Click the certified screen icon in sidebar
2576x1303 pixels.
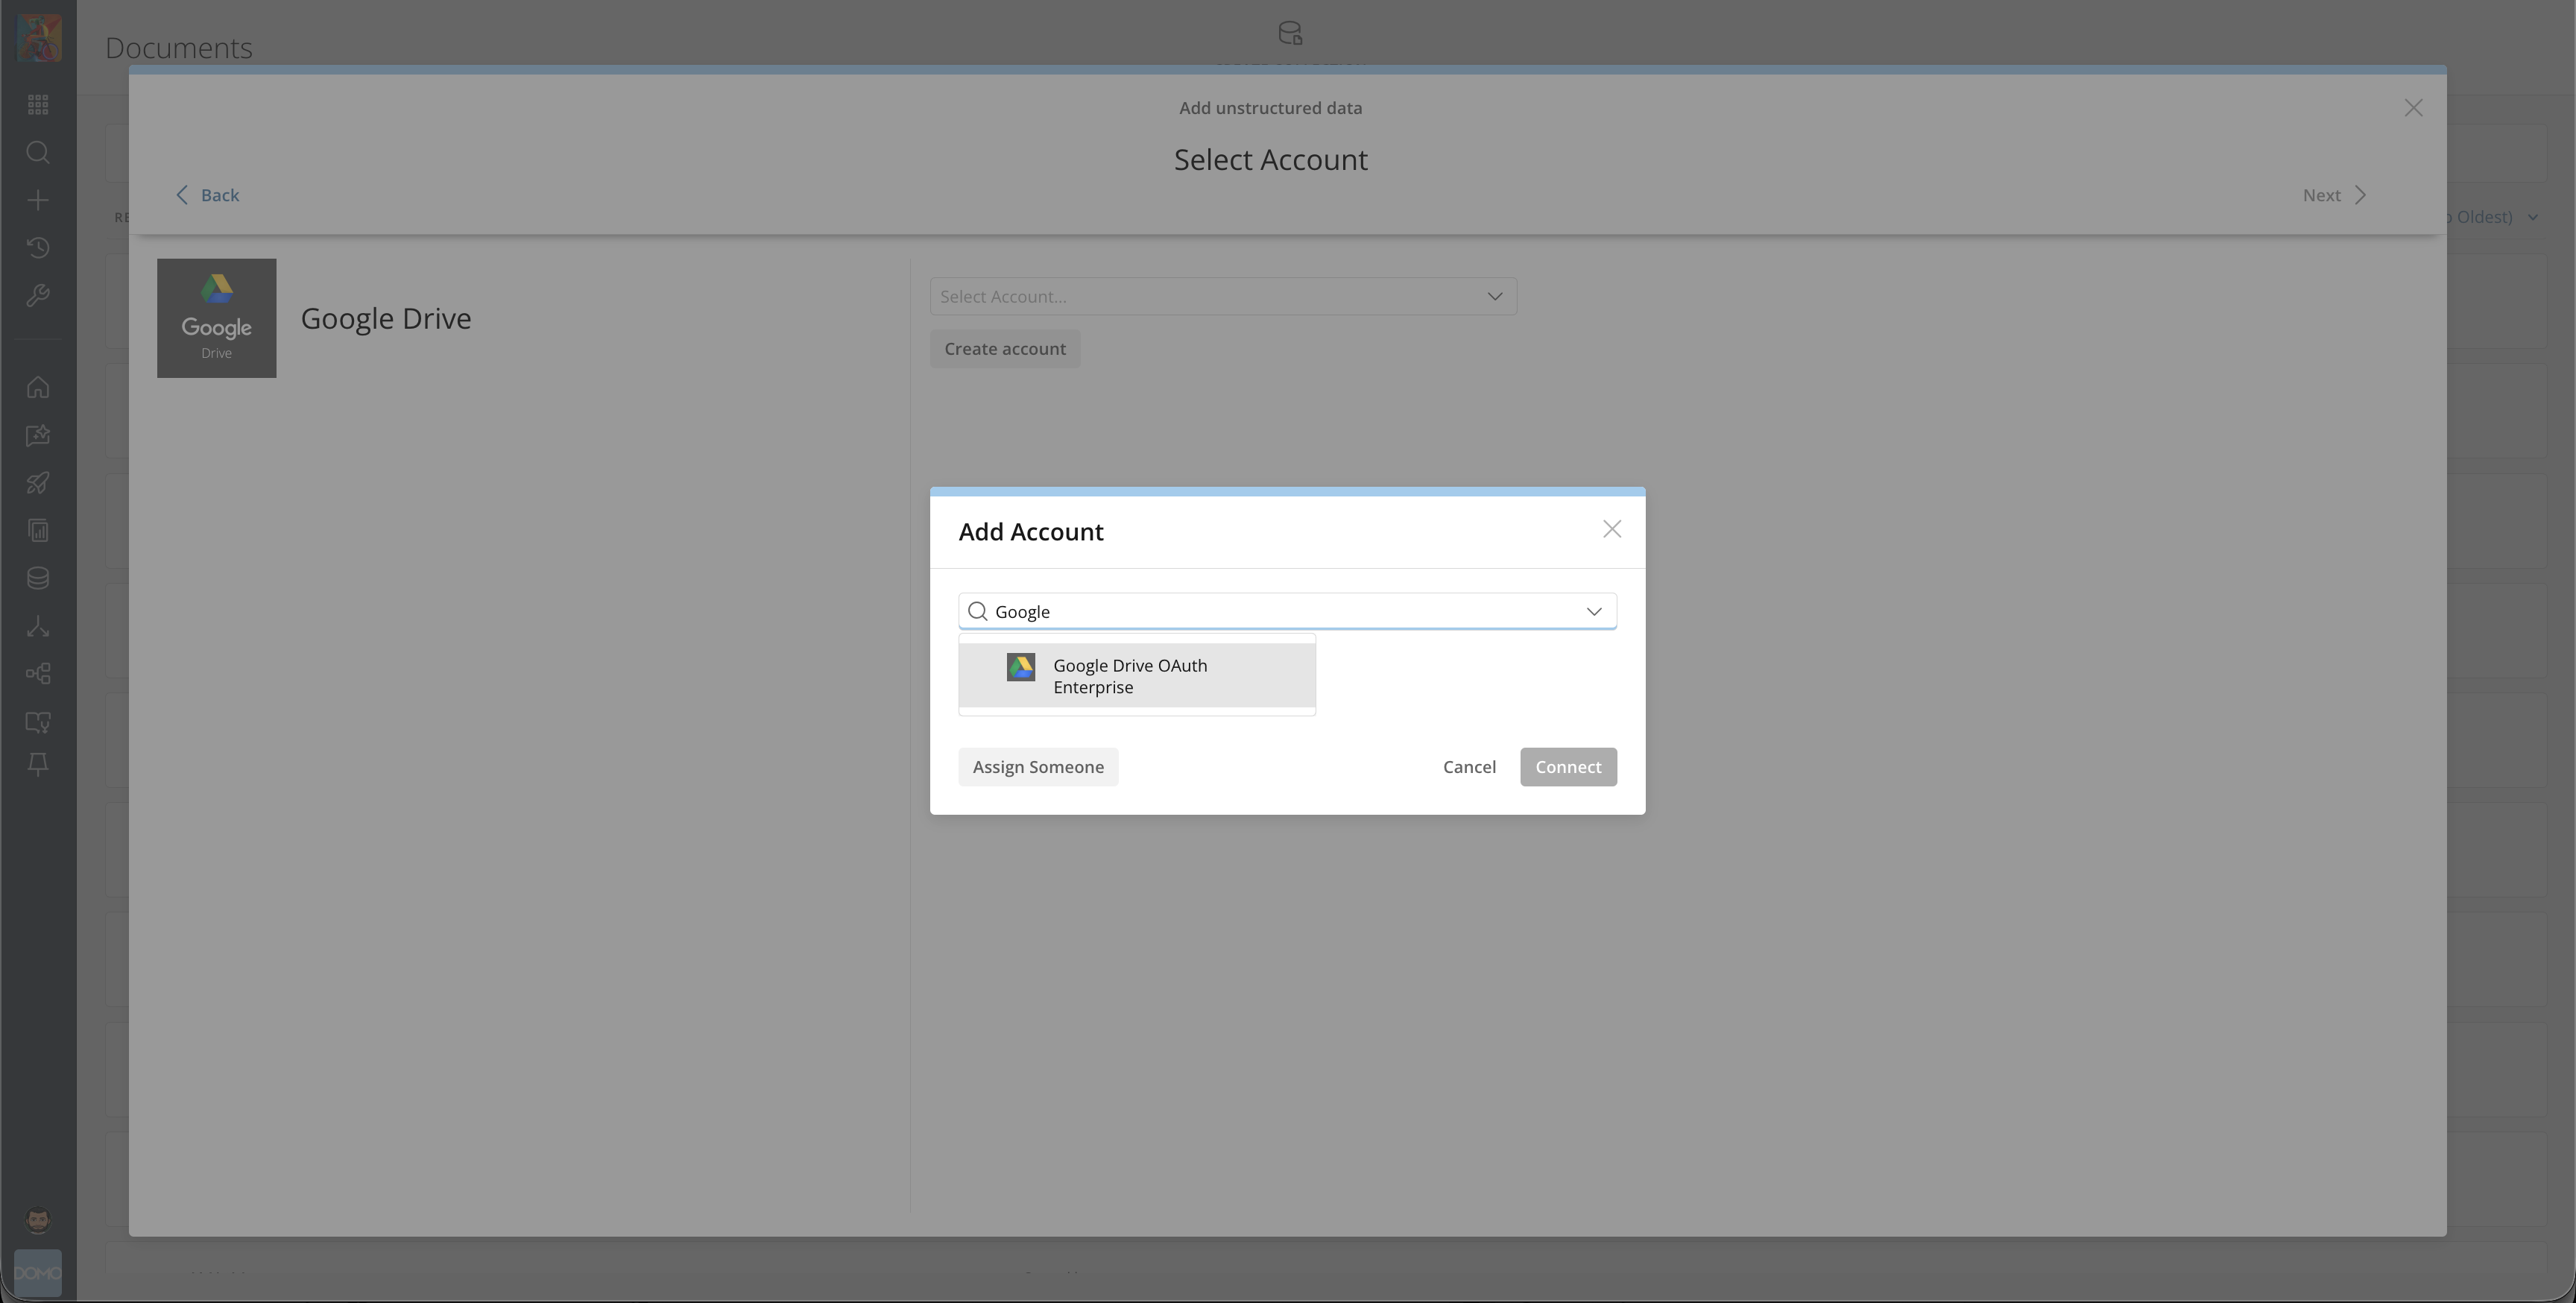[x=38, y=721]
